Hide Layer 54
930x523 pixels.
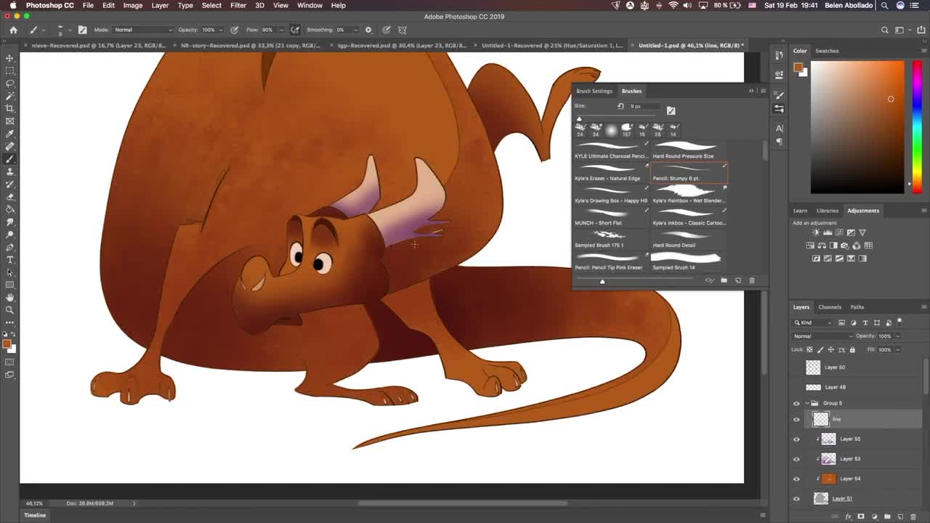click(x=796, y=479)
